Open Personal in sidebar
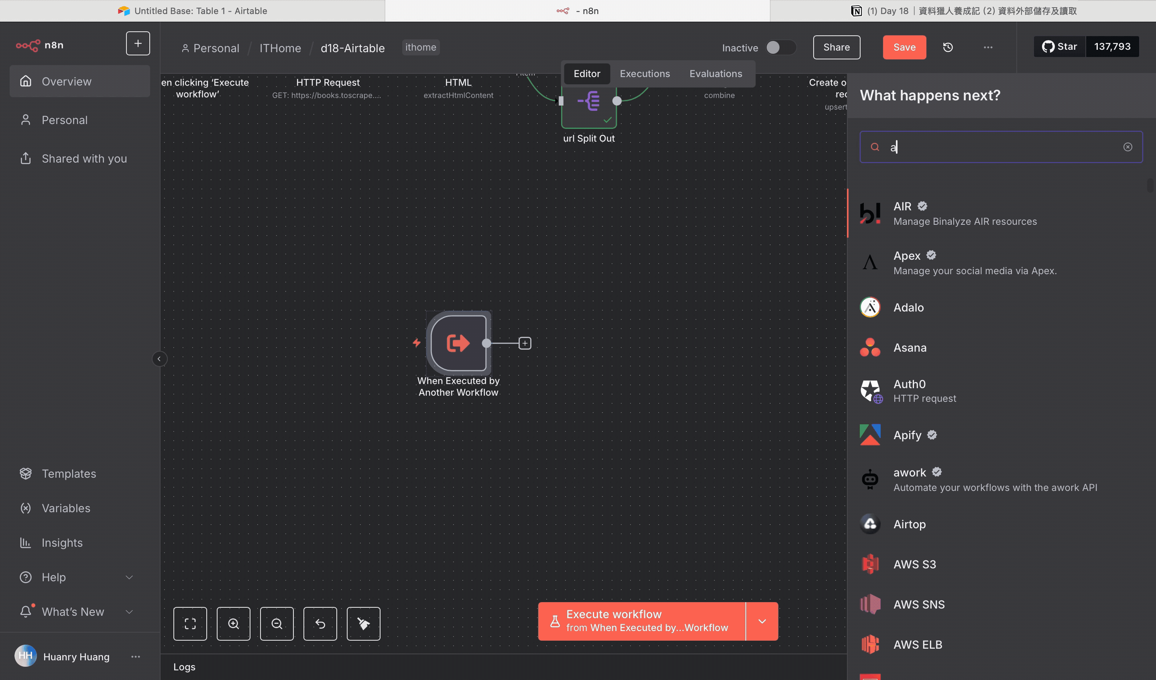Screen dimensions: 1156x680 pyautogui.click(x=80, y=120)
